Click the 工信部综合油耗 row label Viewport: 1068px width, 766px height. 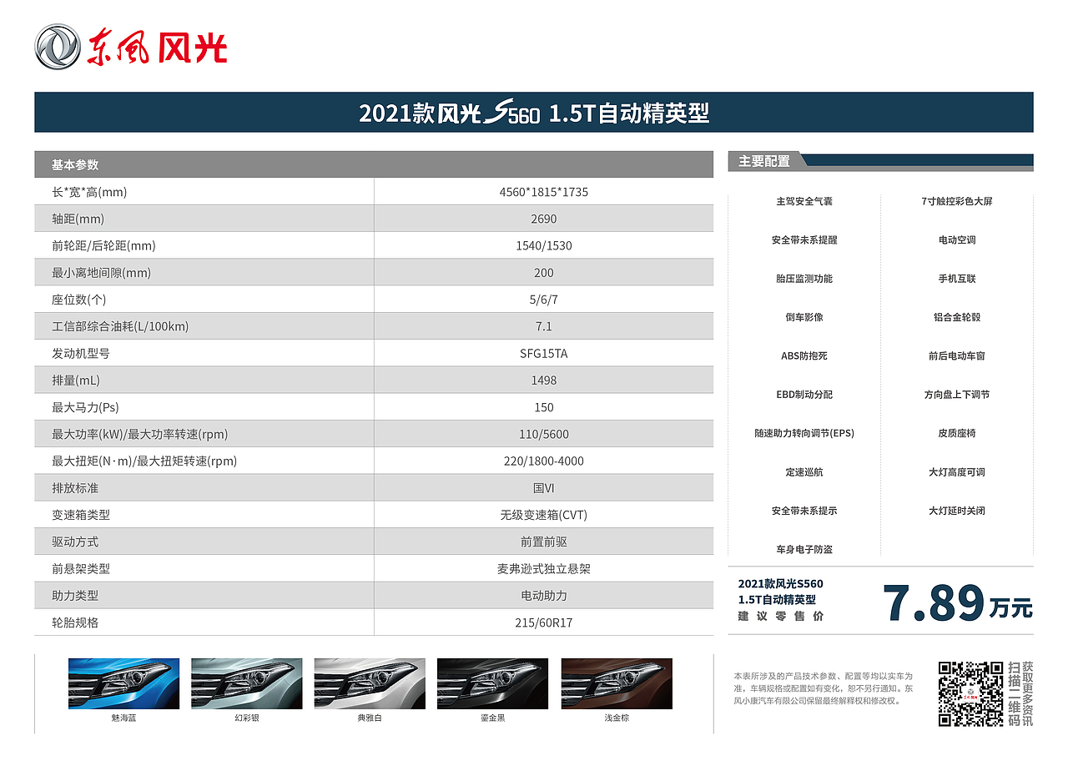tap(120, 326)
